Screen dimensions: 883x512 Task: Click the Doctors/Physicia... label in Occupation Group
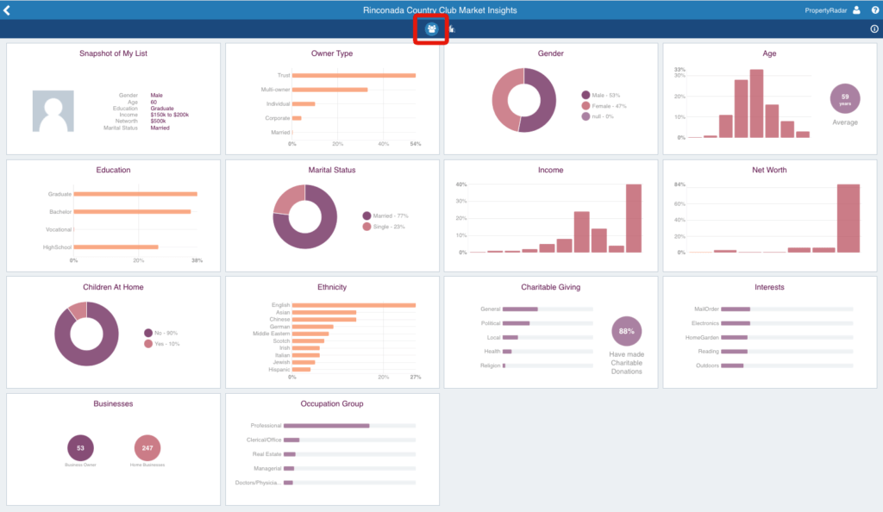click(257, 483)
